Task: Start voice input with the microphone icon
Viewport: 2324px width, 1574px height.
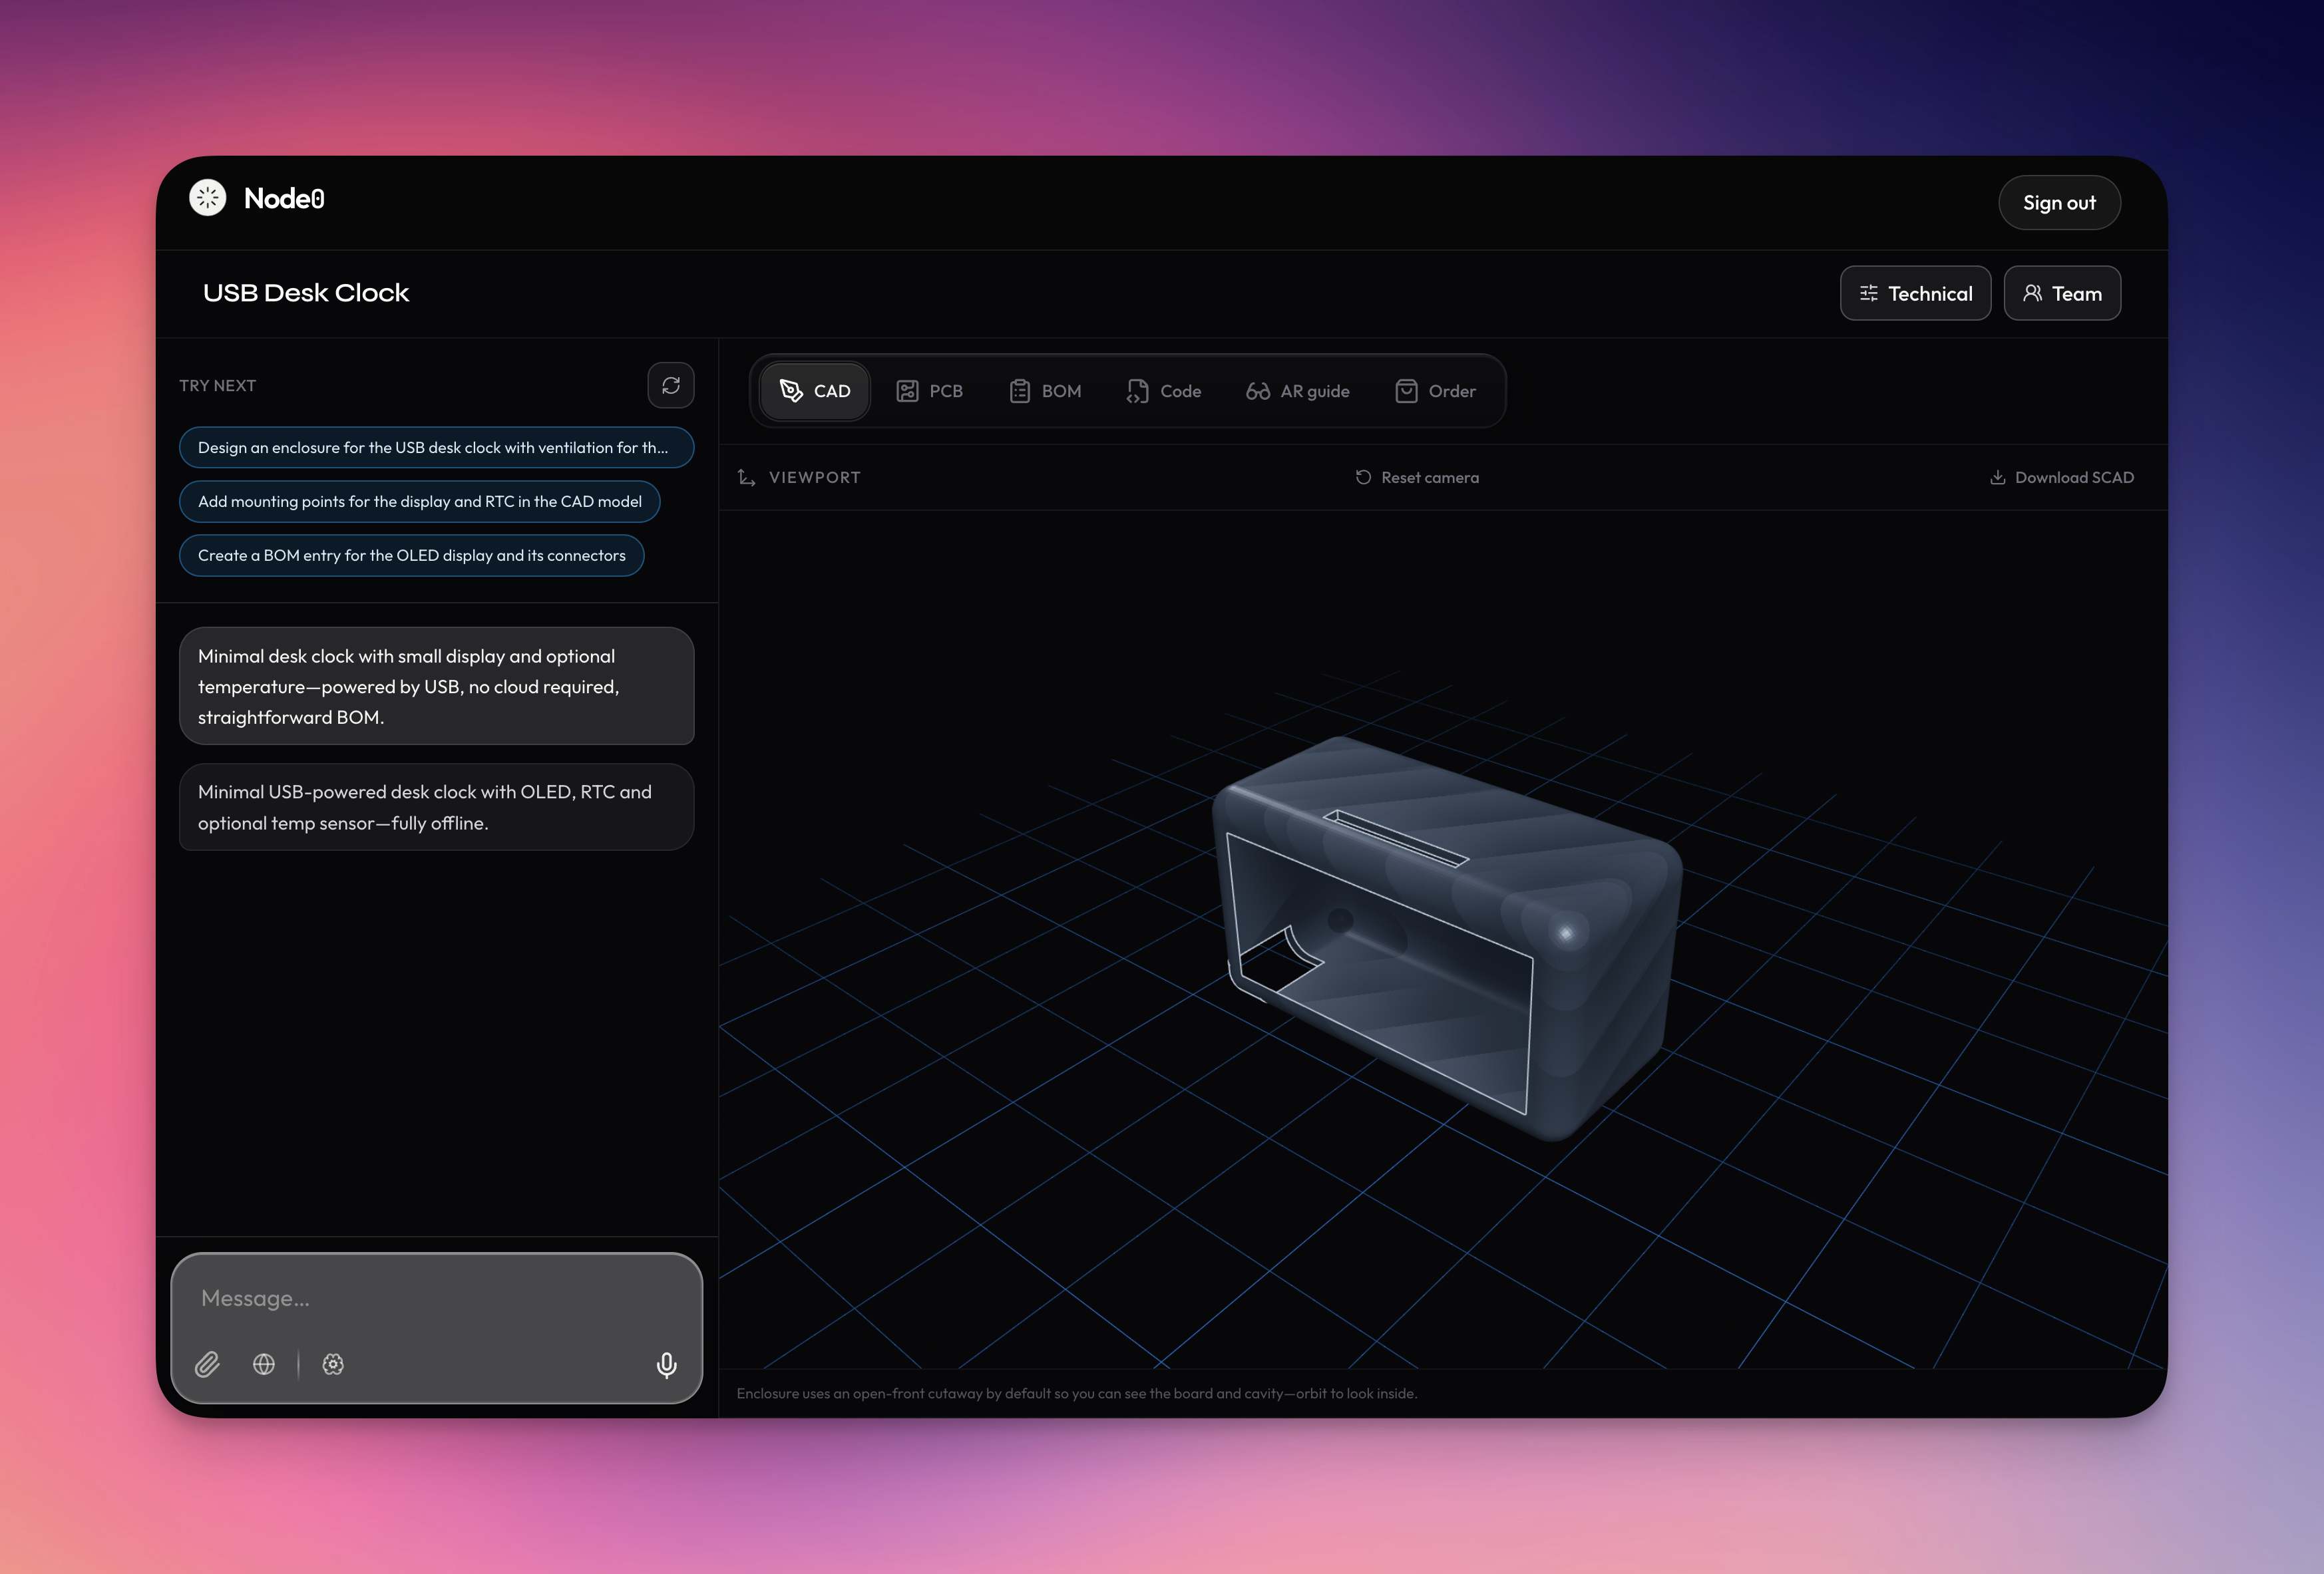Action: click(x=666, y=1364)
